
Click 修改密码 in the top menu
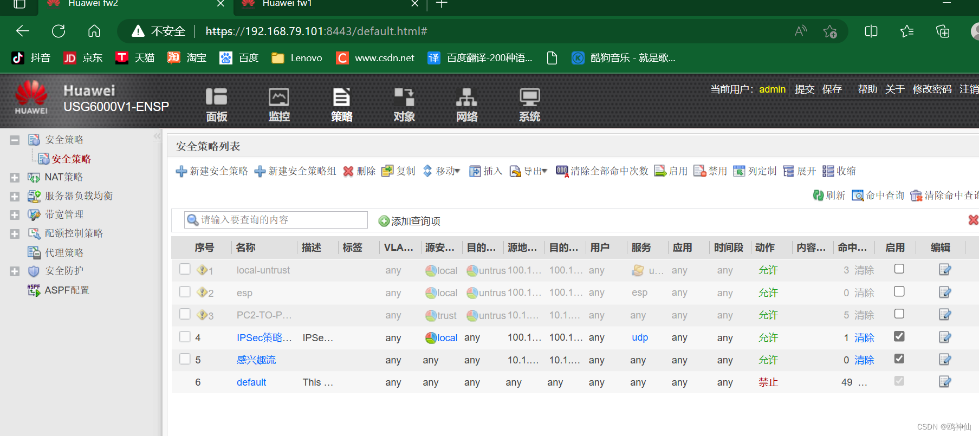point(932,89)
